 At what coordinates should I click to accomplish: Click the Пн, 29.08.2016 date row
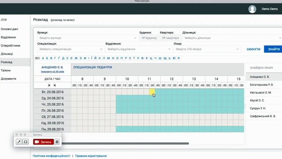point(52,129)
